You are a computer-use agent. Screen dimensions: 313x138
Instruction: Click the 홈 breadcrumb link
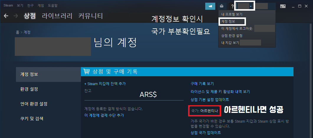click(17, 32)
